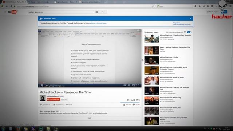The width and height of the screenshot is (233, 131).
Task: Open the Firefox hamburger menu
Action: [230, 6]
